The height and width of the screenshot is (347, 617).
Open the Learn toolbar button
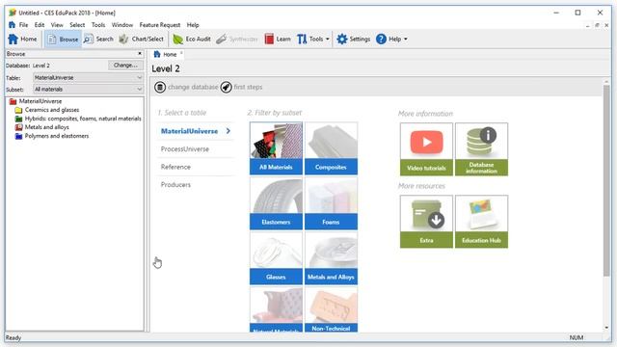(278, 39)
